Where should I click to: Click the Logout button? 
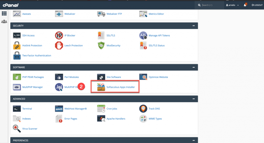point(257,5)
